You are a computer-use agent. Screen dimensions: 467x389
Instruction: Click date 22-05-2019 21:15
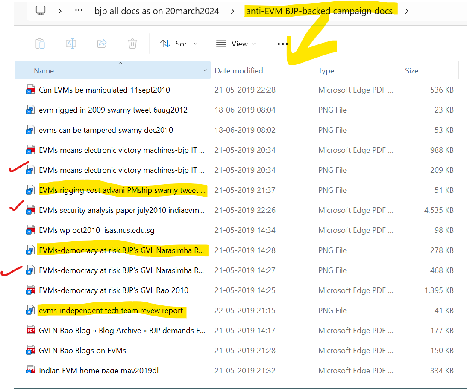(245, 310)
